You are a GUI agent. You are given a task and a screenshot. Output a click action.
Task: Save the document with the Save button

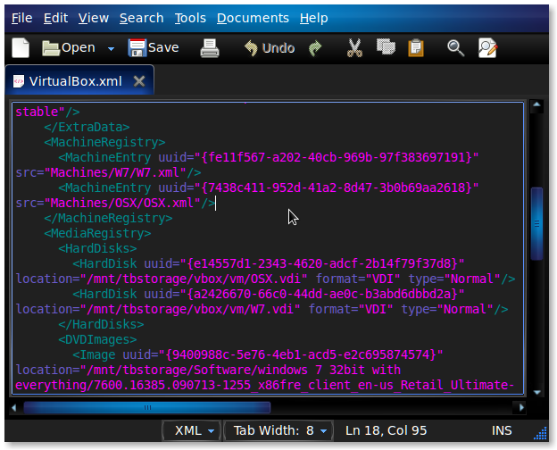click(154, 47)
